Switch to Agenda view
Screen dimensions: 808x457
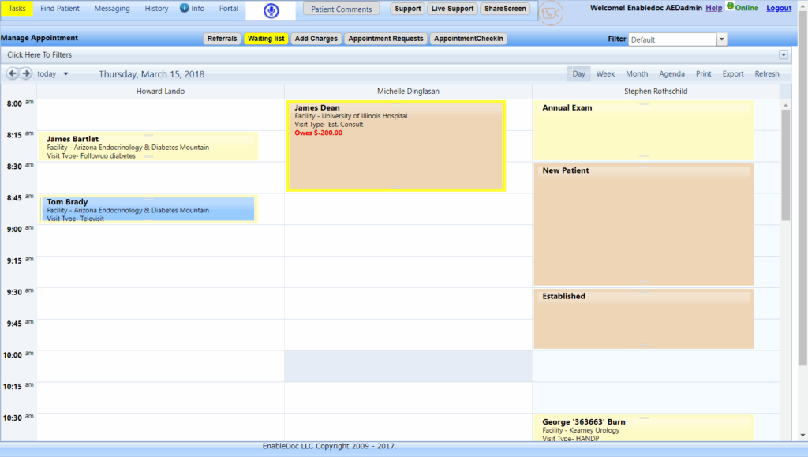click(671, 73)
